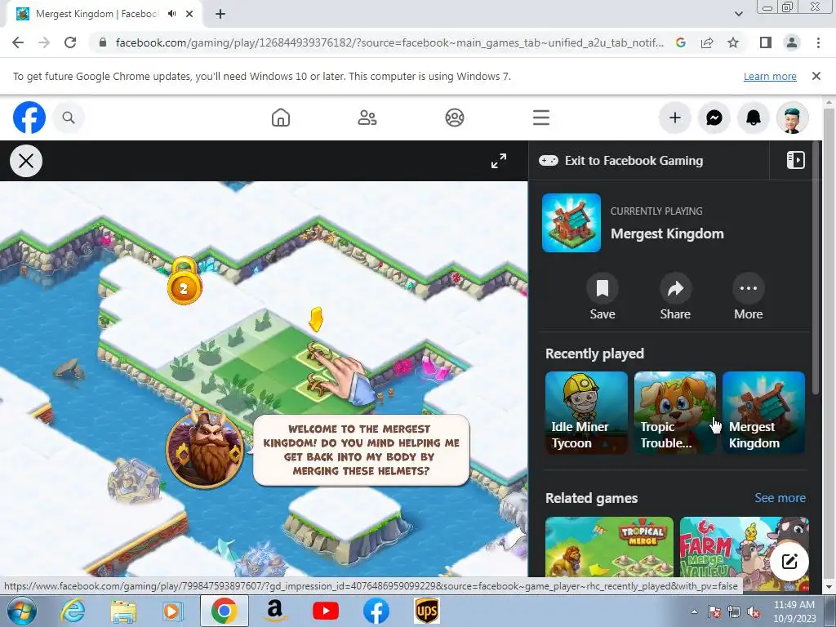The height and width of the screenshot is (627, 836).
Task: Open a new tab
Action: click(220, 14)
